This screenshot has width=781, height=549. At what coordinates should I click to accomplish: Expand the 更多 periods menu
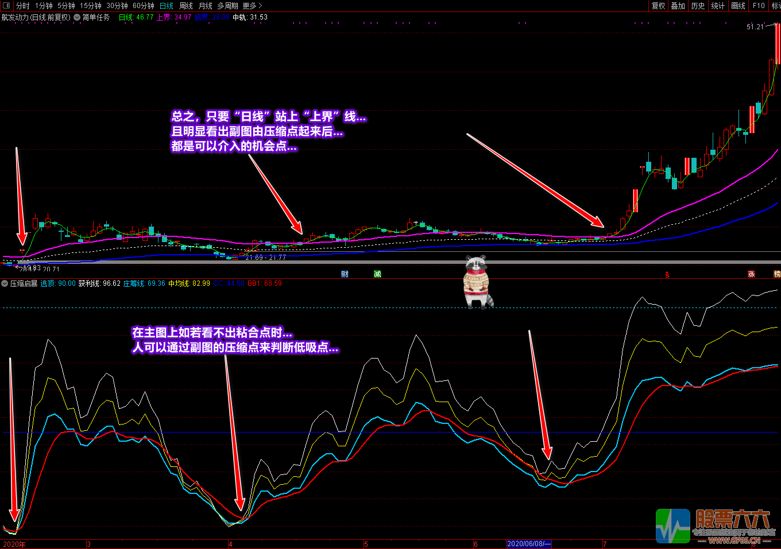point(252,6)
